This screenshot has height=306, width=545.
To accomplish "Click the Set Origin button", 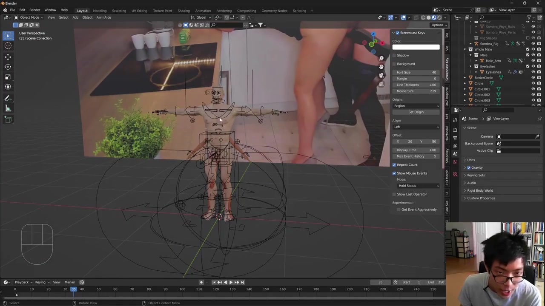I will [x=416, y=112].
